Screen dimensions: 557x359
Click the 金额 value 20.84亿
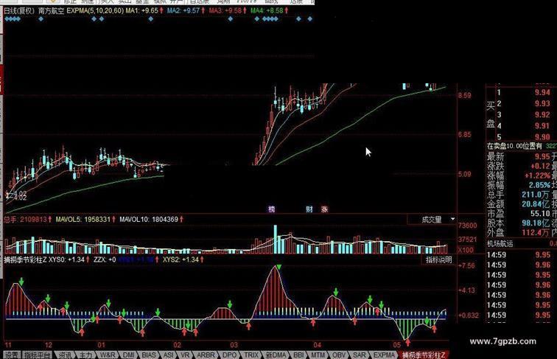pyautogui.click(x=536, y=204)
